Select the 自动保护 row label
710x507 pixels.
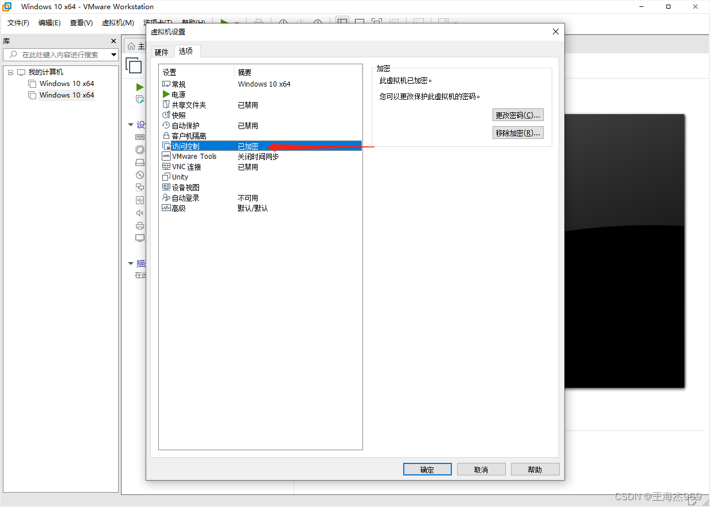pyautogui.click(x=185, y=125)
